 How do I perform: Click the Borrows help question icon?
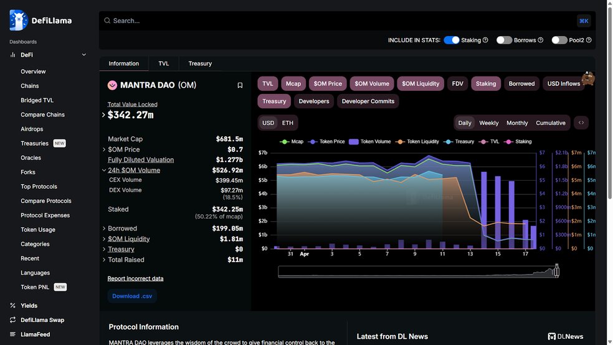point(540,40)
